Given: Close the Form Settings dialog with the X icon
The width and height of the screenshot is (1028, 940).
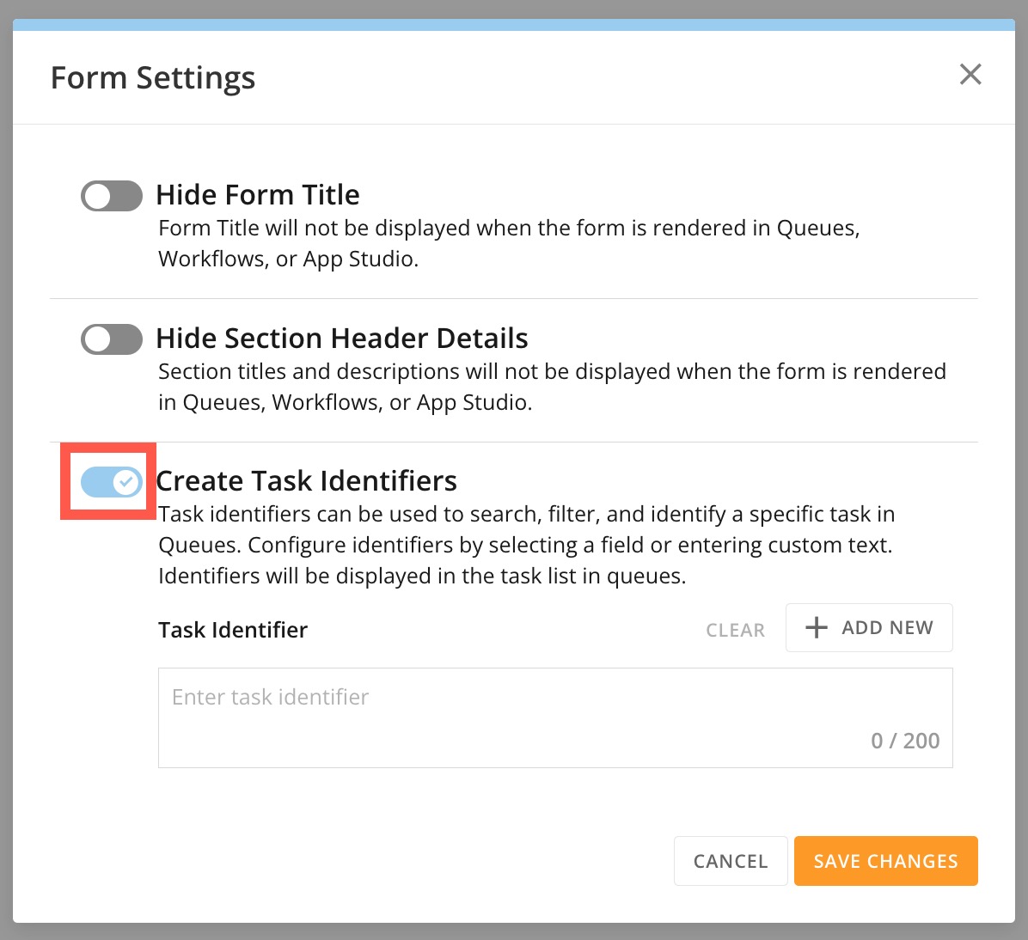Looking at the screenshot, I should 970,75.
